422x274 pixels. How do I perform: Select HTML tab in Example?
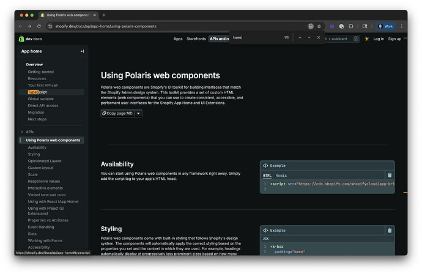(x=267, y=176)
